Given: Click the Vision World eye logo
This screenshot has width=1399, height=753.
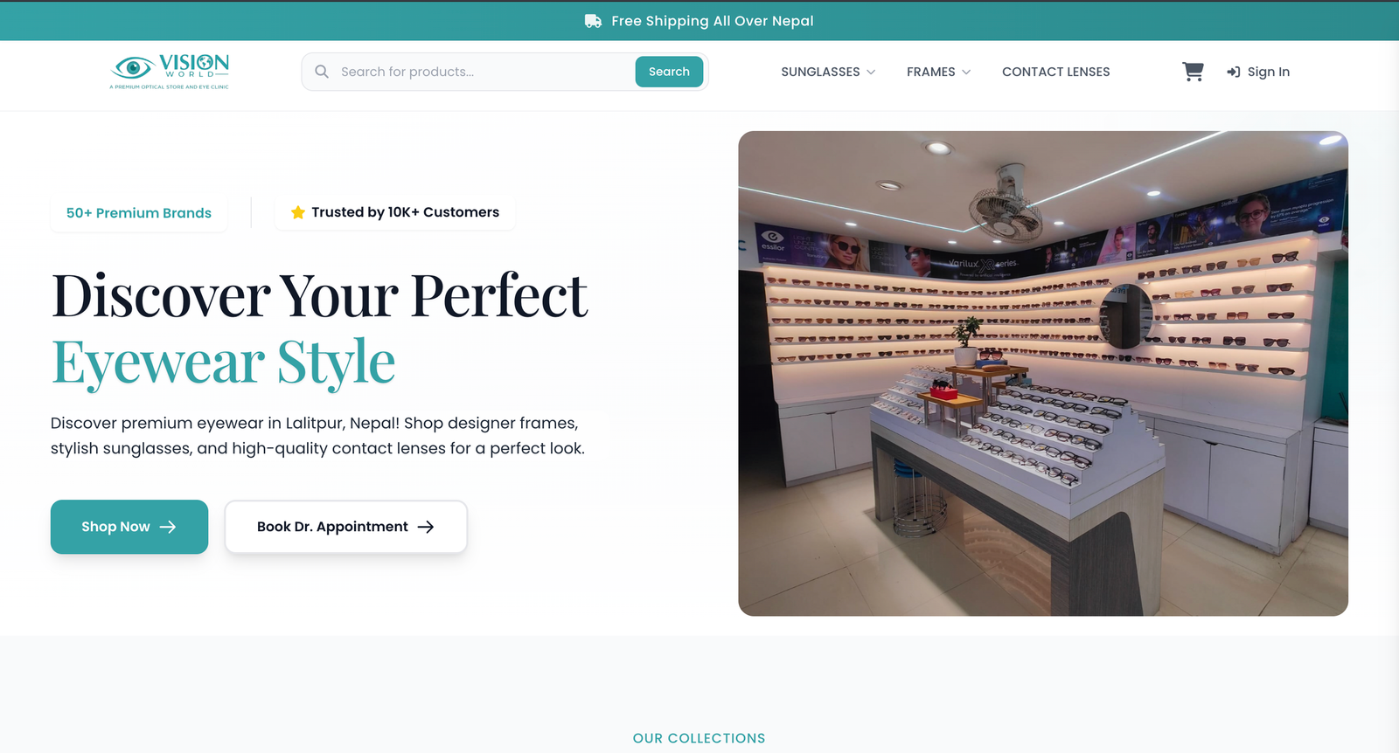Looking at the screenshot, I should [134, 67].
